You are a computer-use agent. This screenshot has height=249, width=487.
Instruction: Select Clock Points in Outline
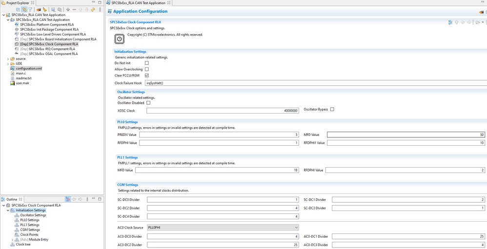[29, 234]
